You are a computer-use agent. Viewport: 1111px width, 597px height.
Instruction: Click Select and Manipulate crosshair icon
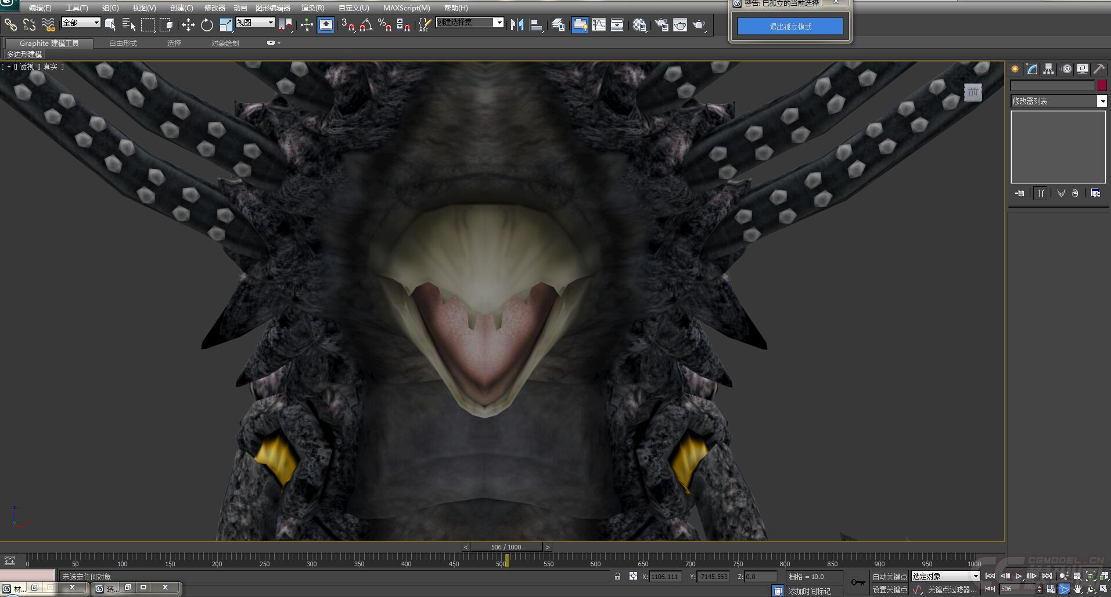tap(307, 24)
